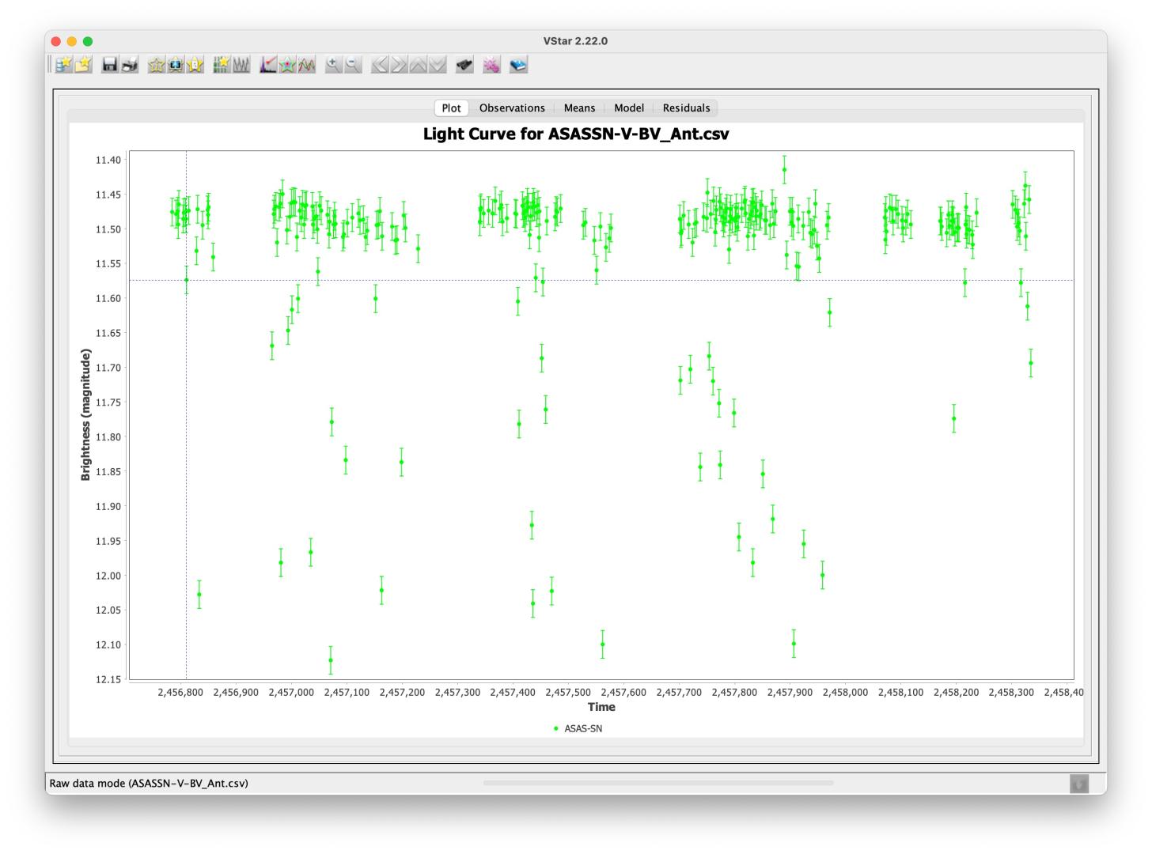Click the pan down arrow icon
The height and width of the screenshot is (854, 1152).
[x=437, y=65]
